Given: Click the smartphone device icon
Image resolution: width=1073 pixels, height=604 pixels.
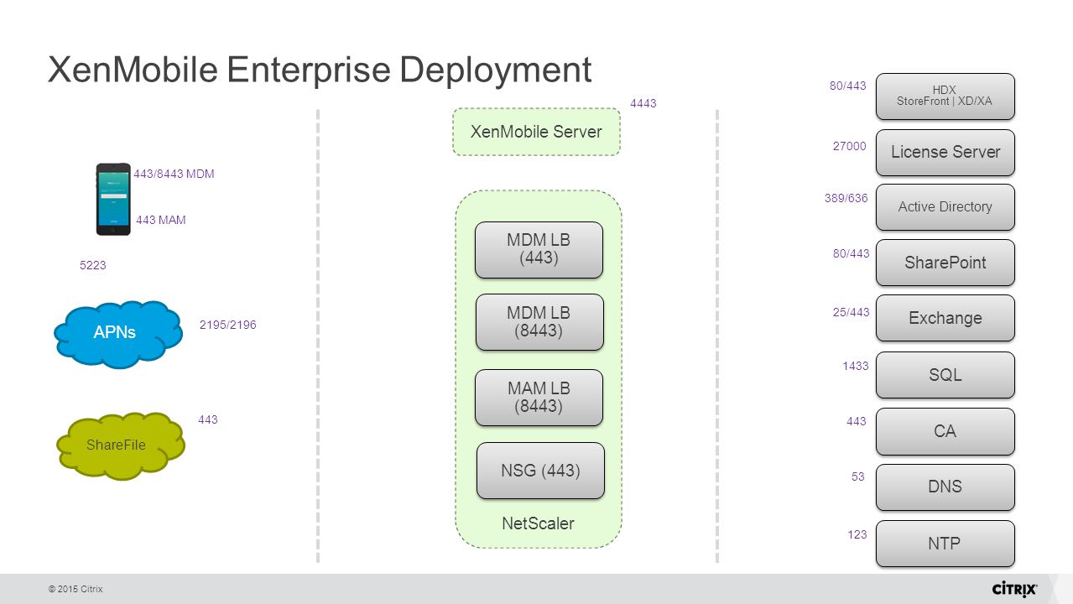Looking at the screenshot, I should point(113,200).
